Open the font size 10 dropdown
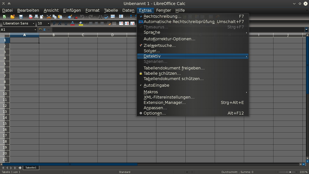The image size is (309, 174). click(49, 23)
